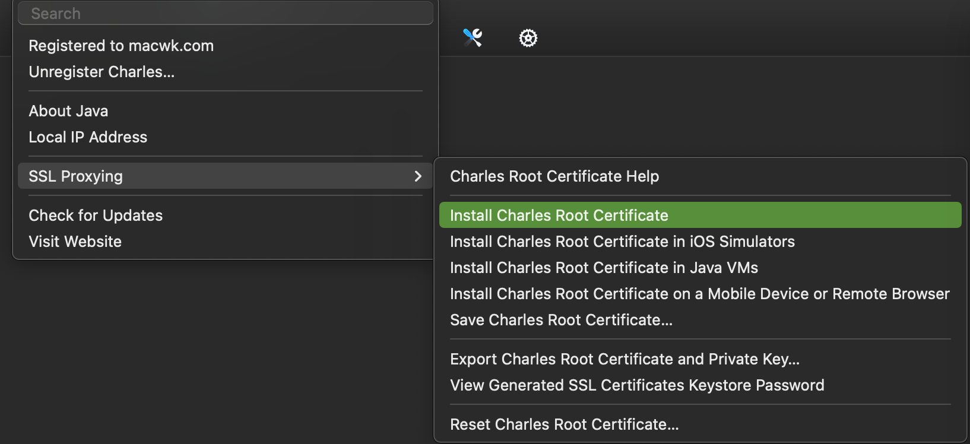Open the Settings gear icon in toolbar

tap(528, 38)
